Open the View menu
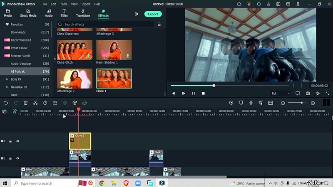333x187 pixels. [x=74, y=4]
